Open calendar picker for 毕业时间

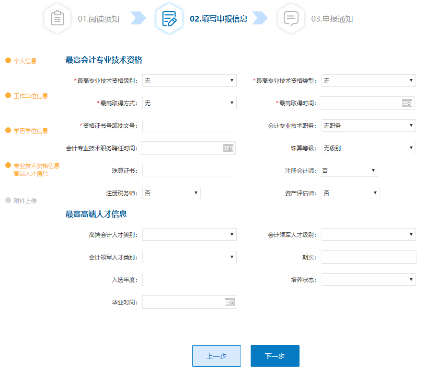tap(230, 302)
